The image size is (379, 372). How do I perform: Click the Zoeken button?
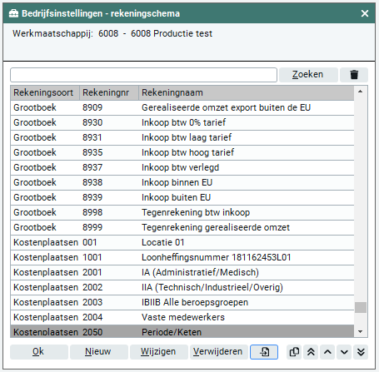tap(308, 75)
